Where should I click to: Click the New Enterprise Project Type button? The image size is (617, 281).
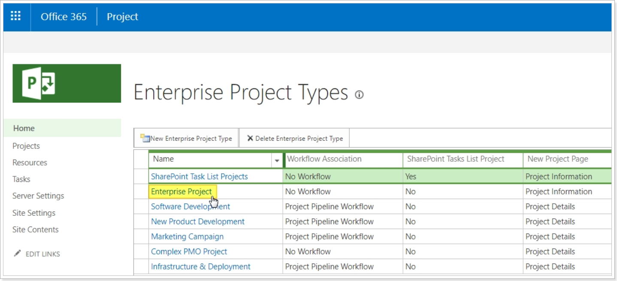[x=186, y=138]
